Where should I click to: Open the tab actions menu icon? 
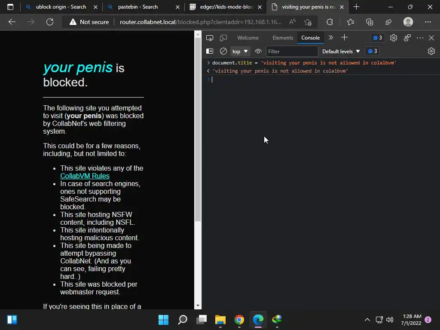pyautogui.click(x=10, y=7)
